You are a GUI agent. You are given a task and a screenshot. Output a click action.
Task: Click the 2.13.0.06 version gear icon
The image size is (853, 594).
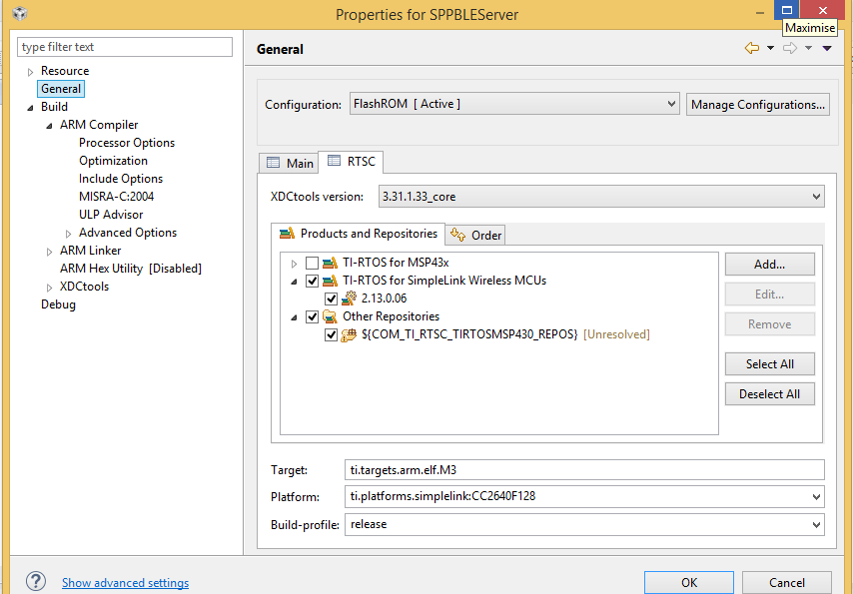pos(349,298)
